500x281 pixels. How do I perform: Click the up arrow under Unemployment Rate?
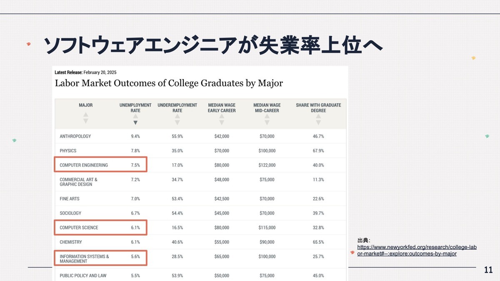[135, 117]
